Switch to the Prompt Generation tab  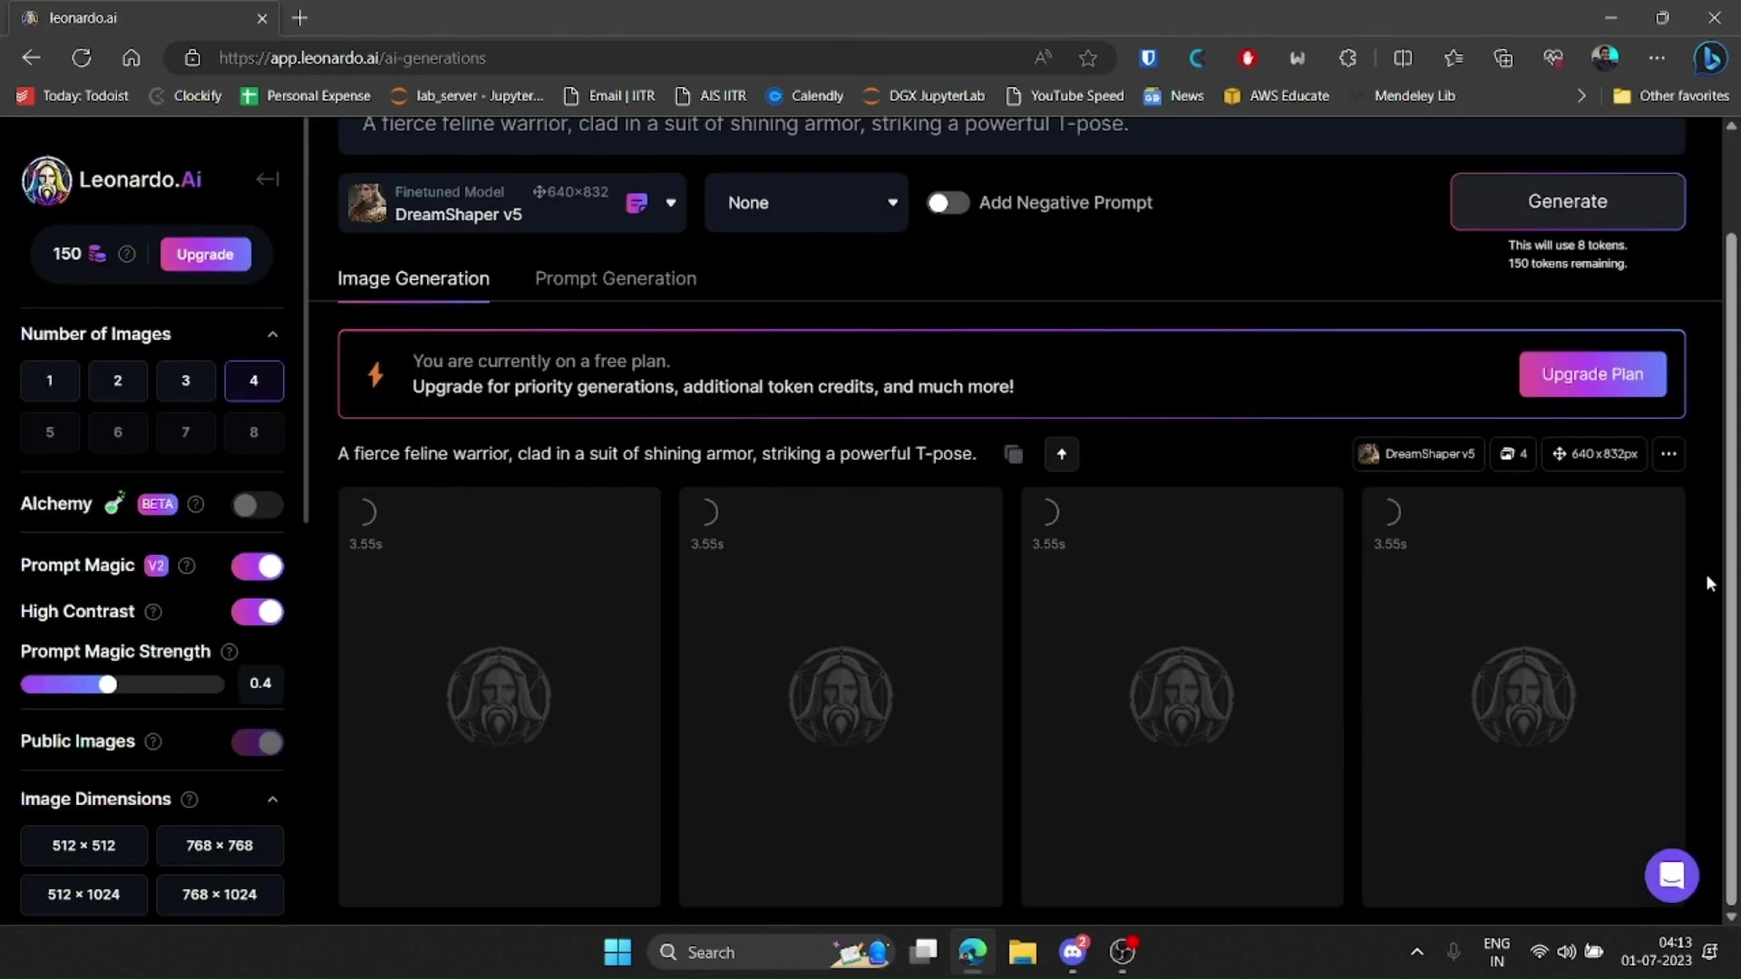[x=616, y=278]
